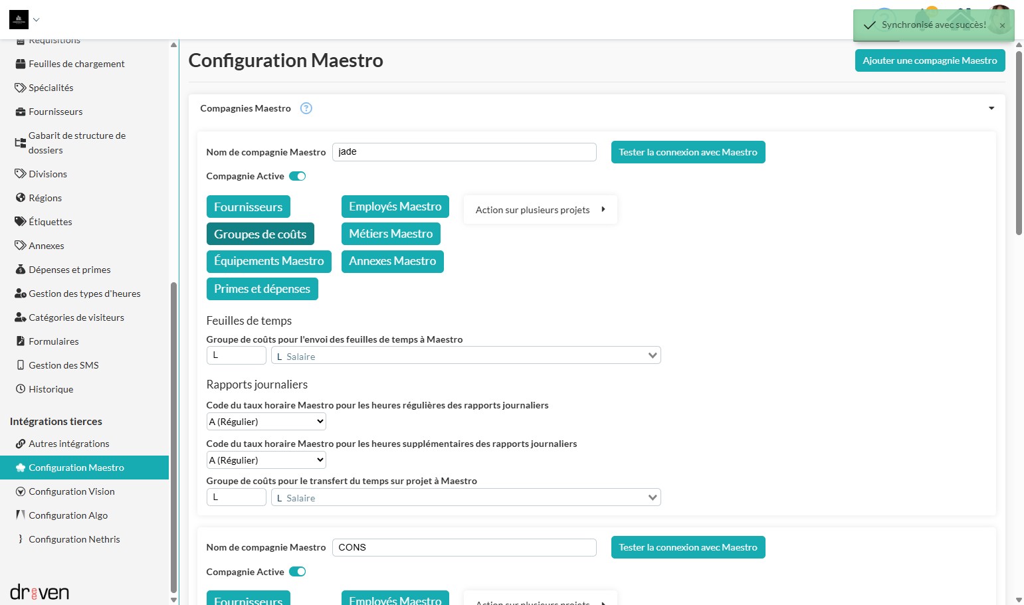Click Tester la connexion avec Maestro for CONS
The width and height of the screenshot is (1024, 605).
[x=688, y=547]
